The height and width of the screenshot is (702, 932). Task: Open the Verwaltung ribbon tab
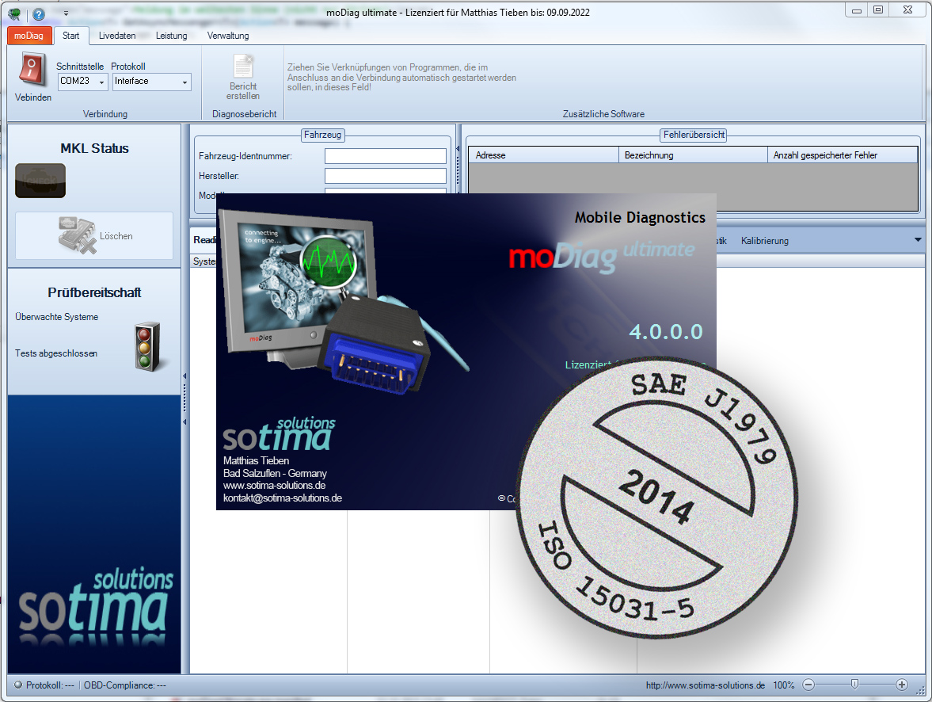tap(228, 36)
